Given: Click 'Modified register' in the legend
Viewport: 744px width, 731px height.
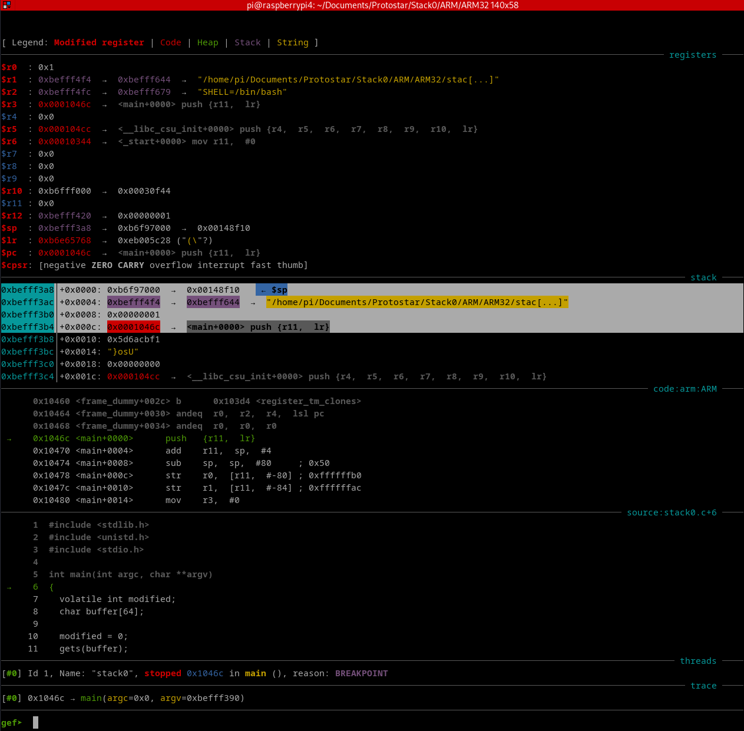Looking at the screenshot, I should click(99, 42).
